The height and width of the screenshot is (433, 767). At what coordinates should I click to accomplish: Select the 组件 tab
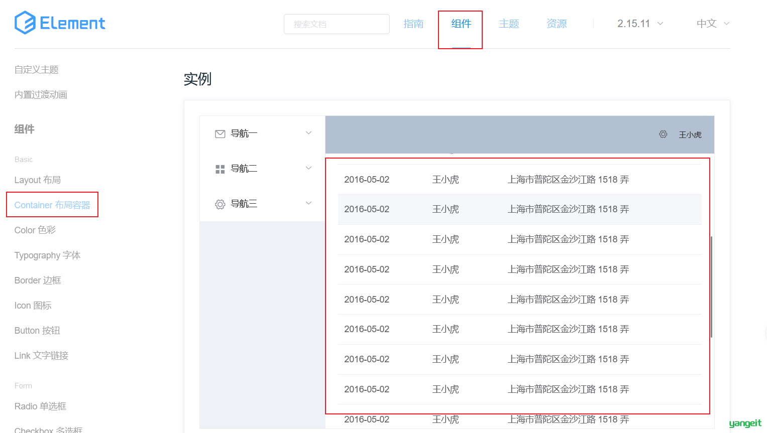click(x=461, y=24)
